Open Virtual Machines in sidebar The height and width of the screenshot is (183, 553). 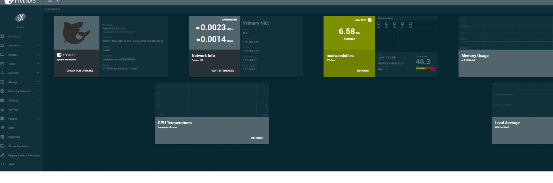(22, 146)
